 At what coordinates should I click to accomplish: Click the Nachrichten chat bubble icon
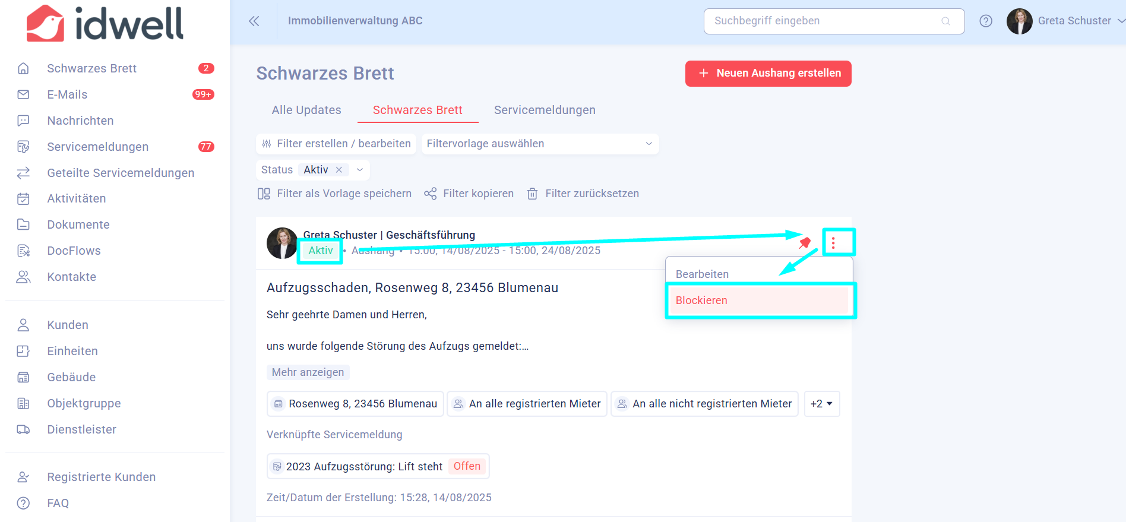23,121
